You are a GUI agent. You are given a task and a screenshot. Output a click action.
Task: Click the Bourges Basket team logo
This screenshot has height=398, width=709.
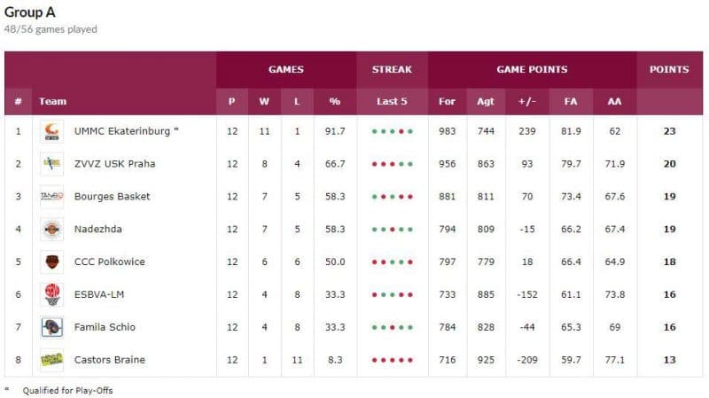(x=51, y=197)
